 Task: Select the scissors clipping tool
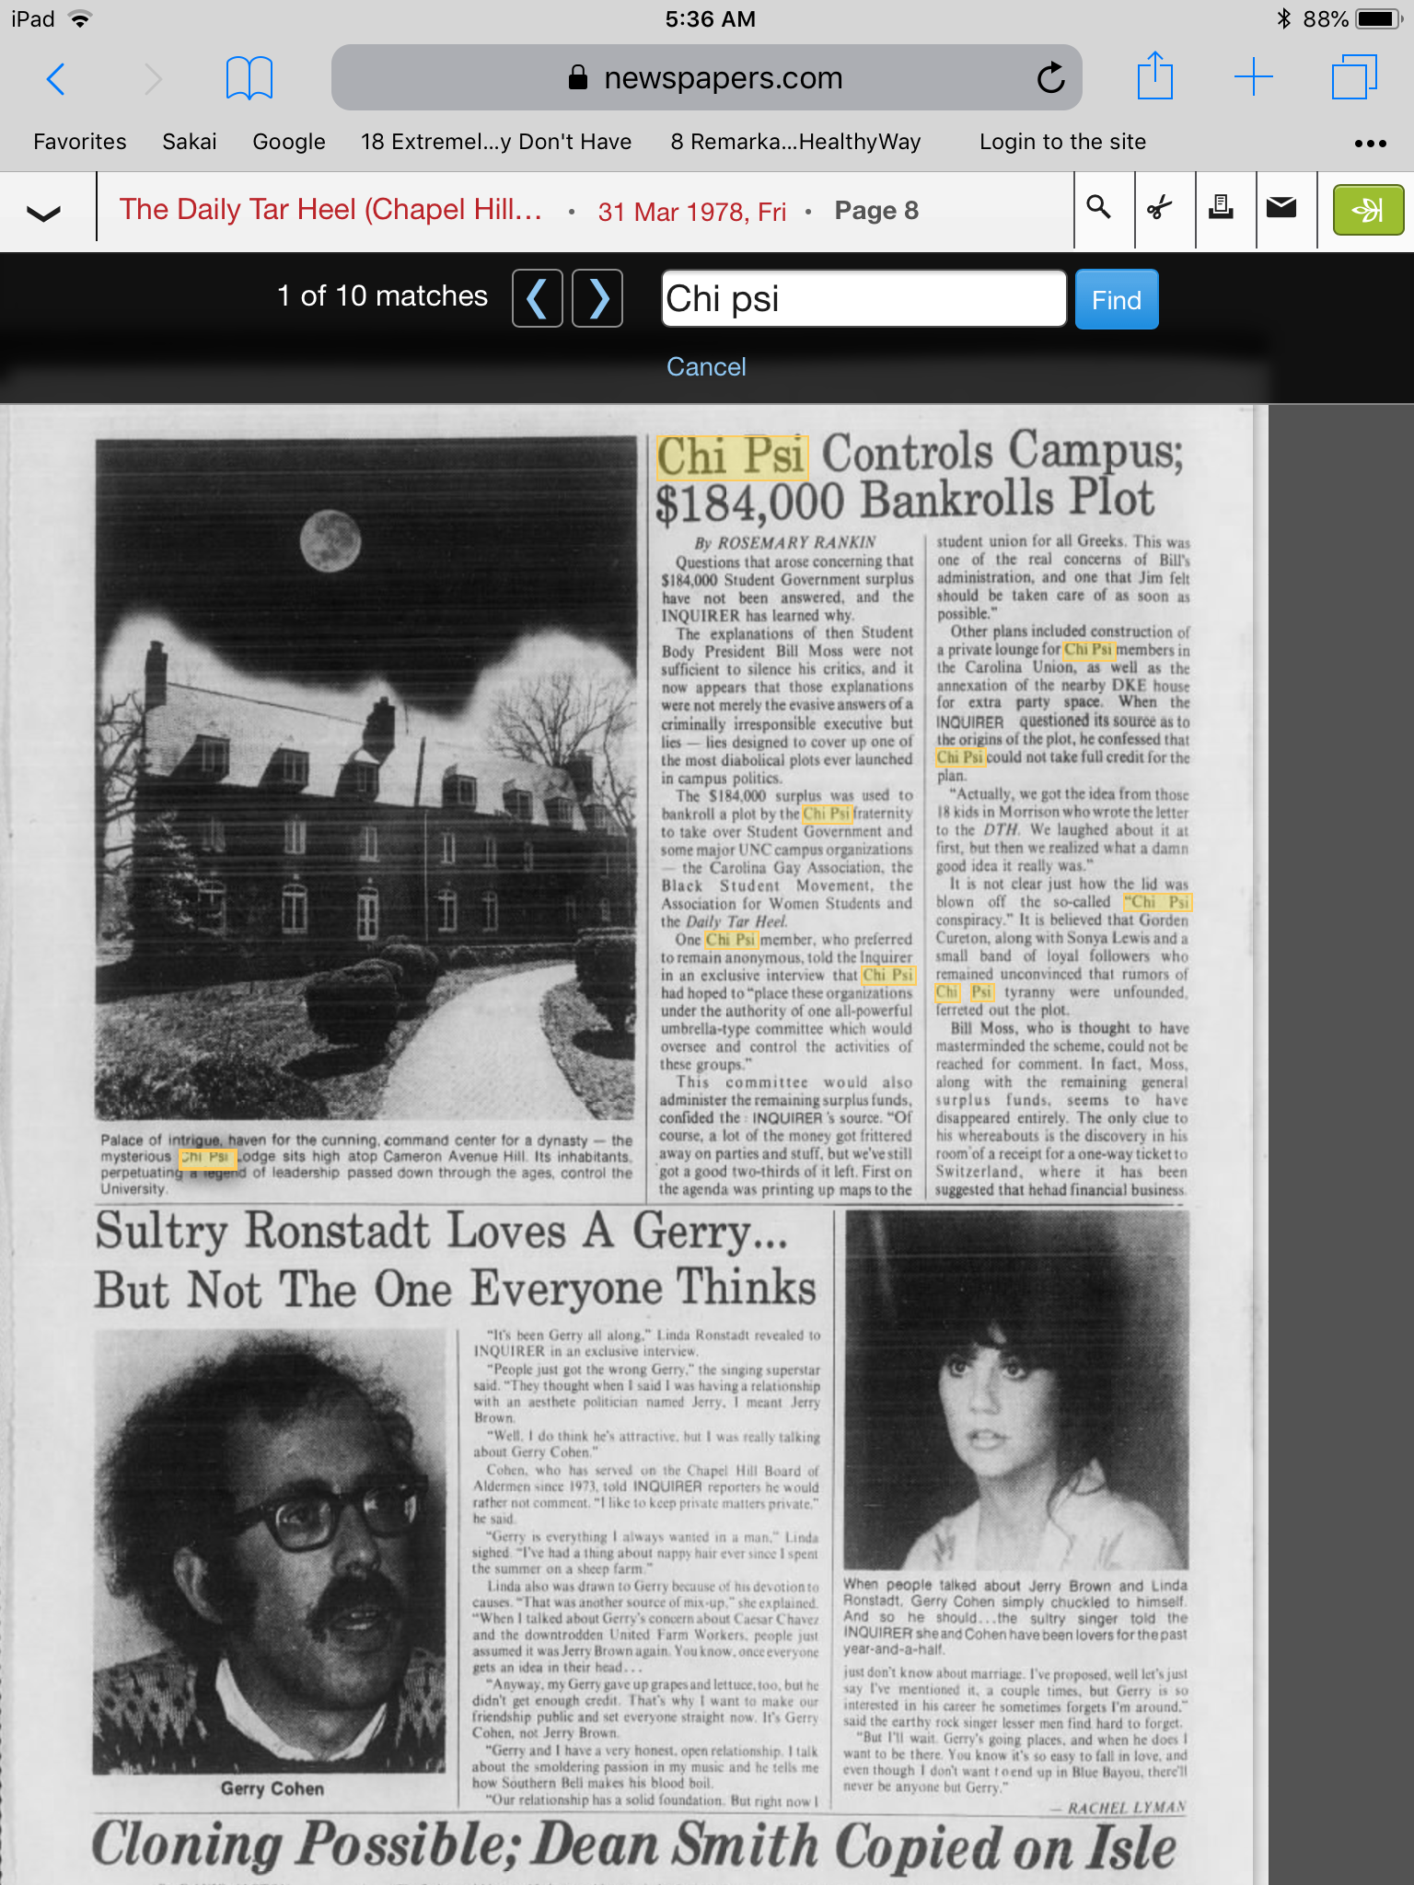[x=1160, y=208]
